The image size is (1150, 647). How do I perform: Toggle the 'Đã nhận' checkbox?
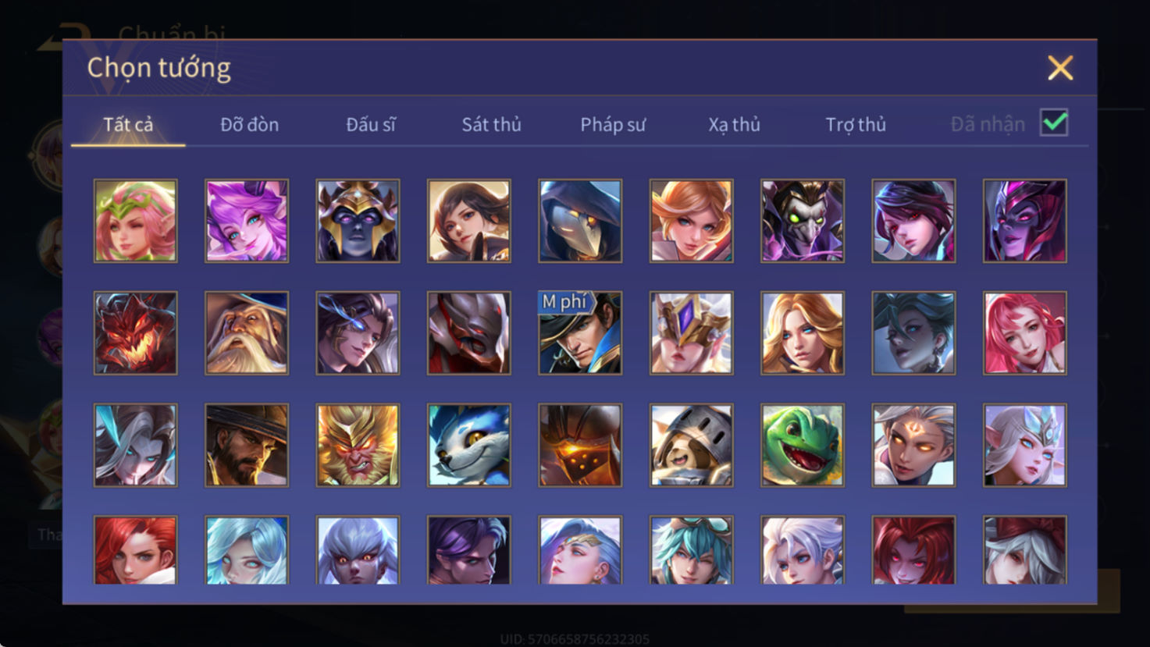1054,123
